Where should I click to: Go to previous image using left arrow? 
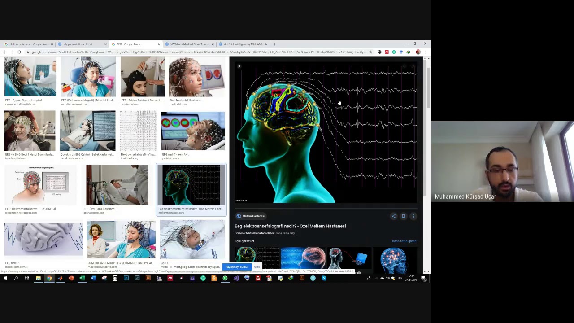(x=404, y=66)
